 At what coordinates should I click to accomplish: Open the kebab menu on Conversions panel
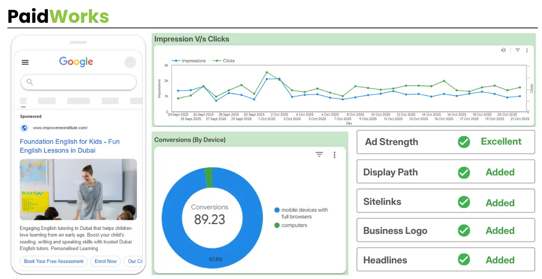[x=335, y=154]
